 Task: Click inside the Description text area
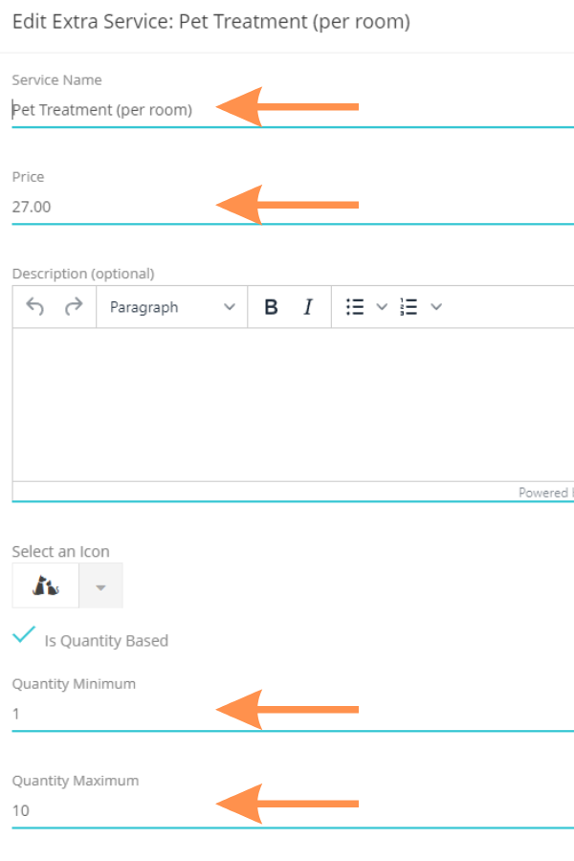pyautogui.click(x=287, y=404)
